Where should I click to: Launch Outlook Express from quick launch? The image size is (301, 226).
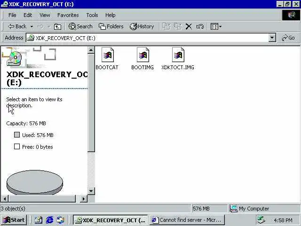point(61,220)
